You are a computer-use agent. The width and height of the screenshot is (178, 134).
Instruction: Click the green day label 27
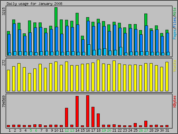tap(146, 130)
